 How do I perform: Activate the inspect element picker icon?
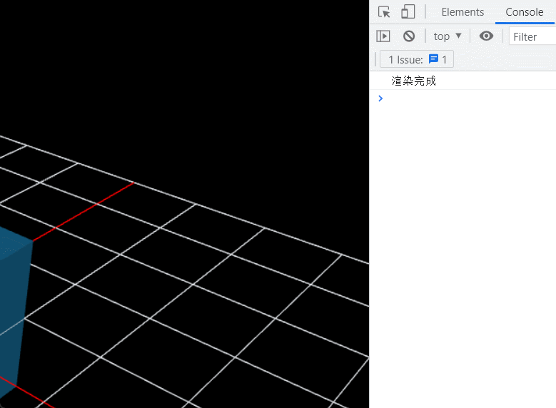[x=384, y=12]
